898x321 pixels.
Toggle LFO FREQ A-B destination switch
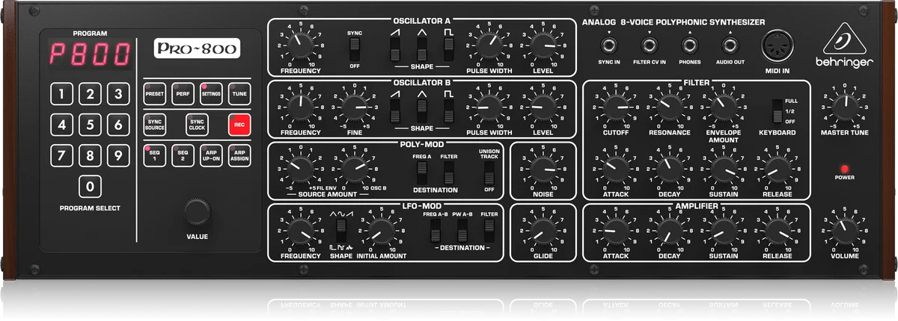pyautogui.click(x=435, y=232)
